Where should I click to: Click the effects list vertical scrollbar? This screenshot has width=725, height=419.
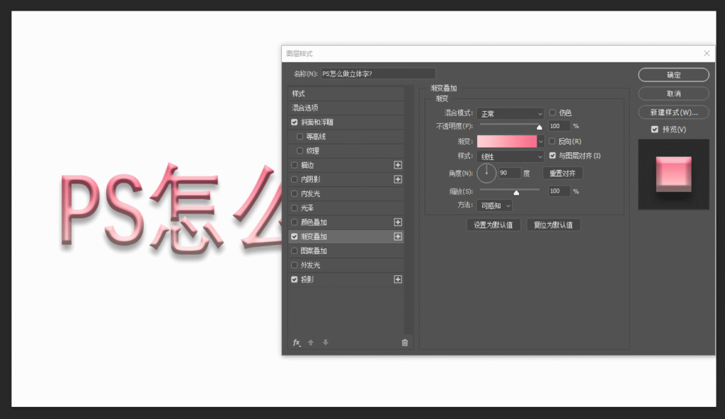pyautogui.click(x=408, y=210)
